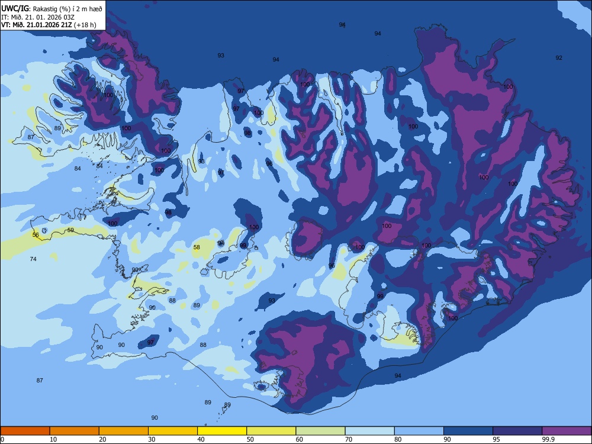
Task: Click the title text 'UWC/IG: Rakastig (%) í 2 m hæð'
Action: (x=52, y=9)
